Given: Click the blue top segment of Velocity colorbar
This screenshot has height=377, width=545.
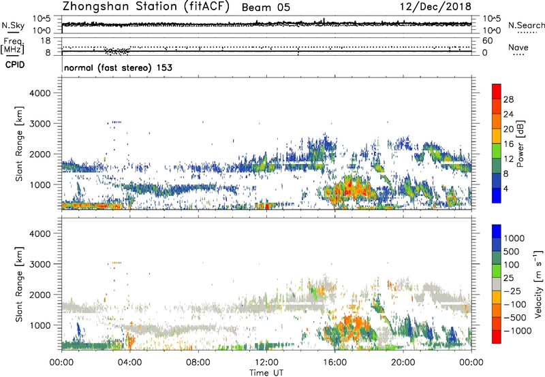Looking at the screenshot, I should pos(497,231).
